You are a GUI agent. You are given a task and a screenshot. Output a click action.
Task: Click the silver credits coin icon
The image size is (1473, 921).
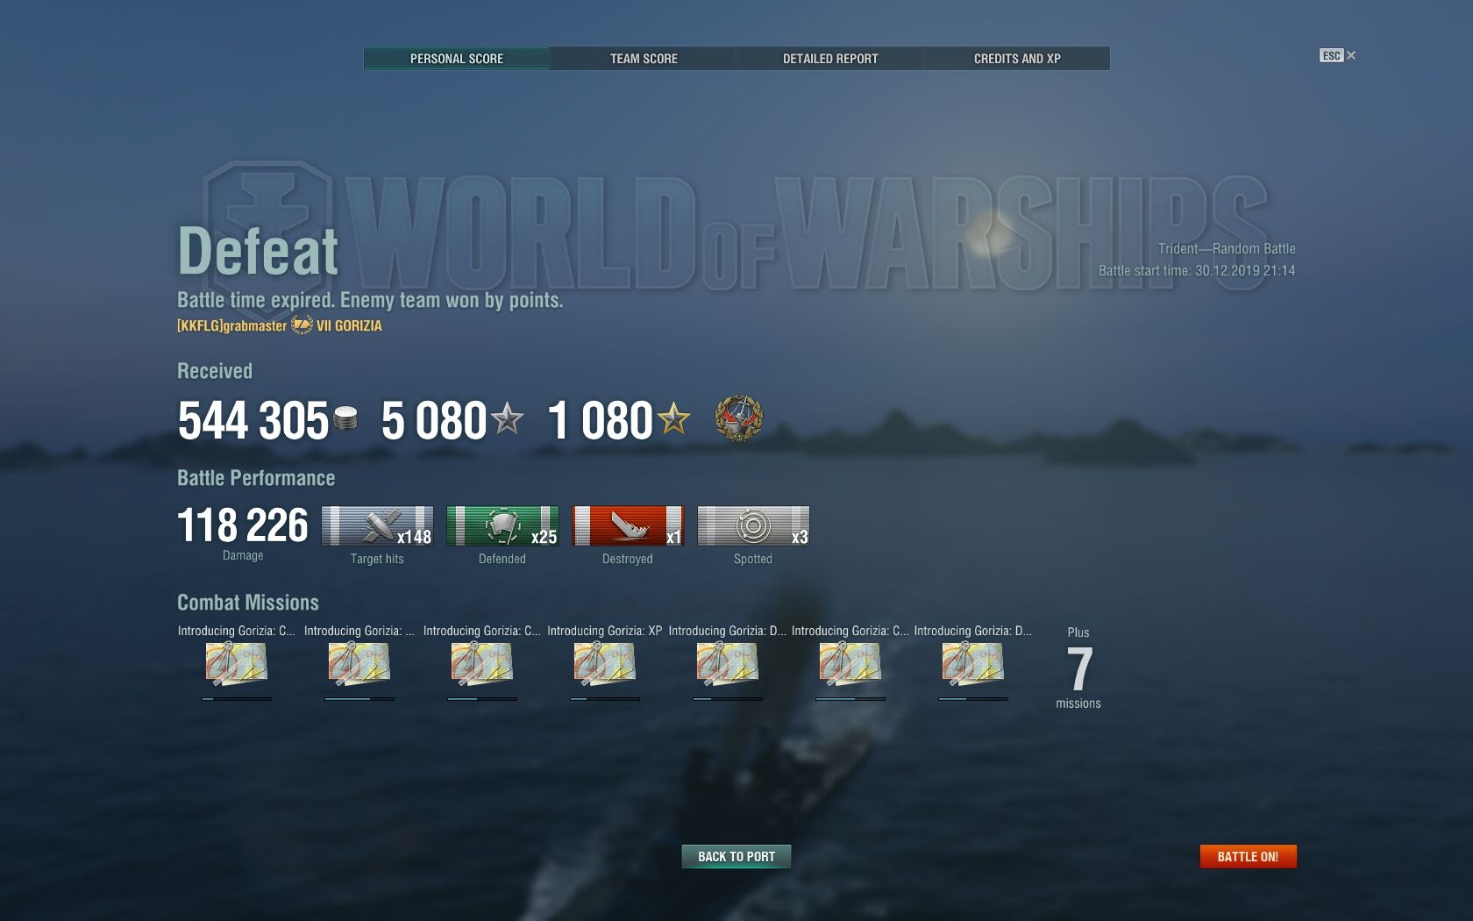point(345,418)
